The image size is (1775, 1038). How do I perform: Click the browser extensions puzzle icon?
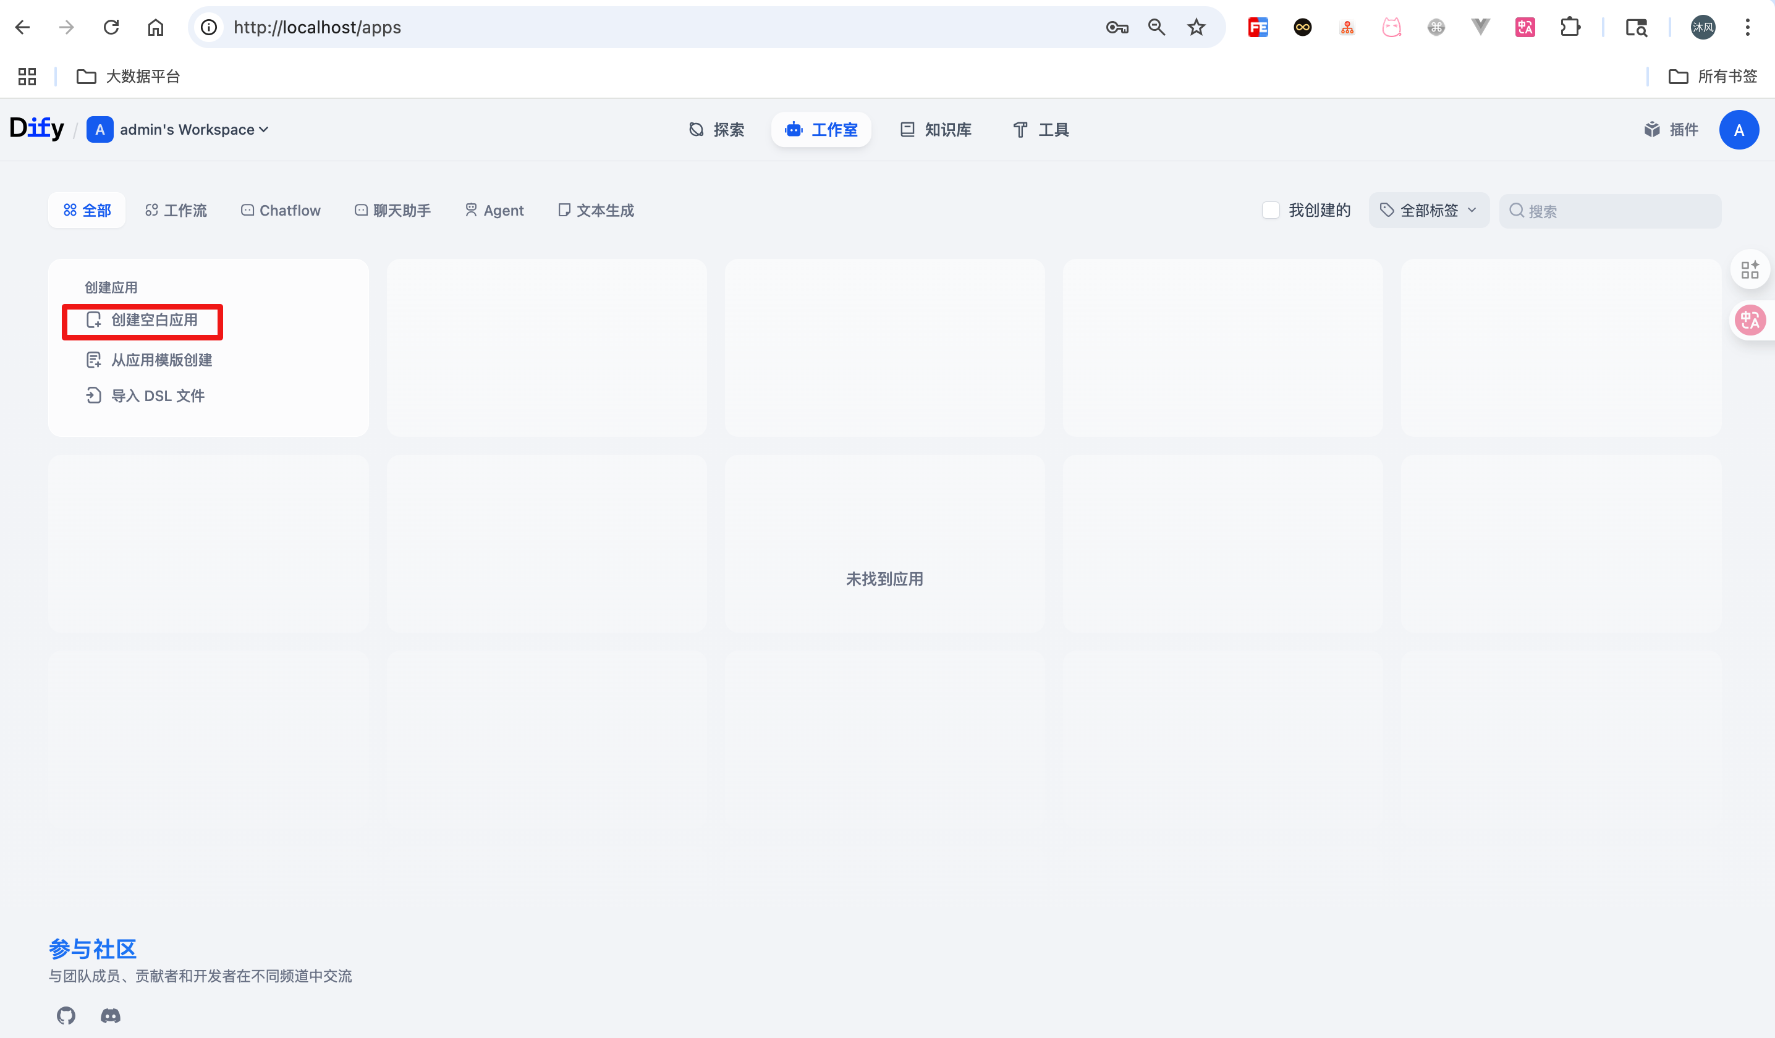tap(1570, 27)
